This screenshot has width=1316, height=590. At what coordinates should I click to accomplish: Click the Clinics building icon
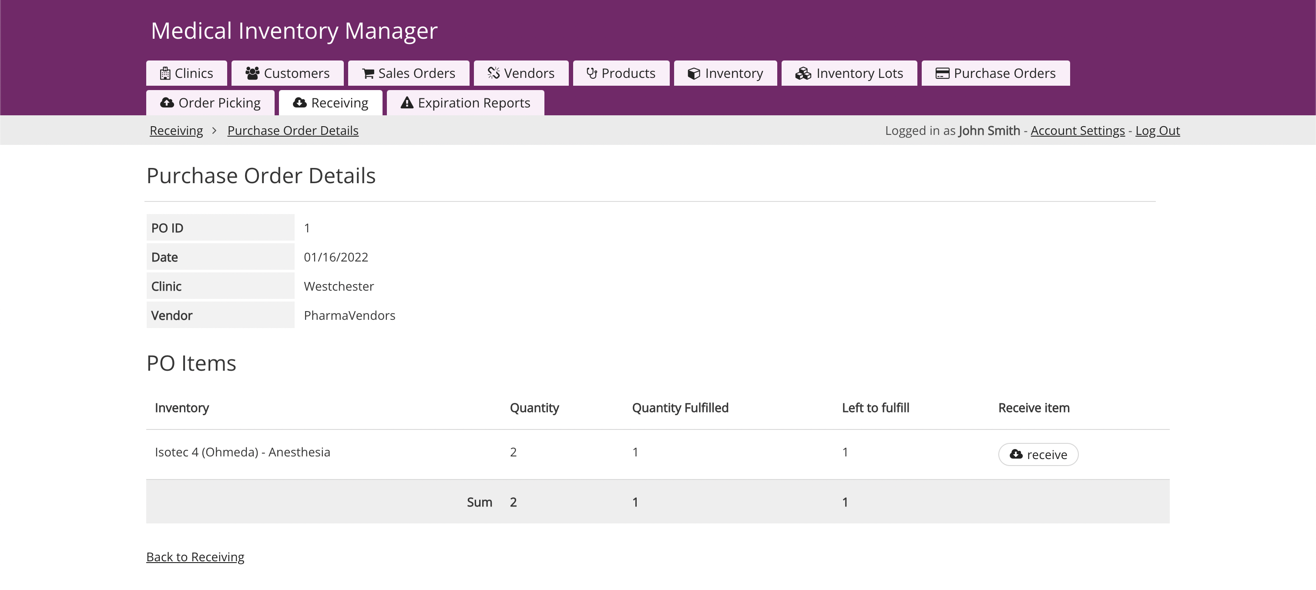[165, 74]
